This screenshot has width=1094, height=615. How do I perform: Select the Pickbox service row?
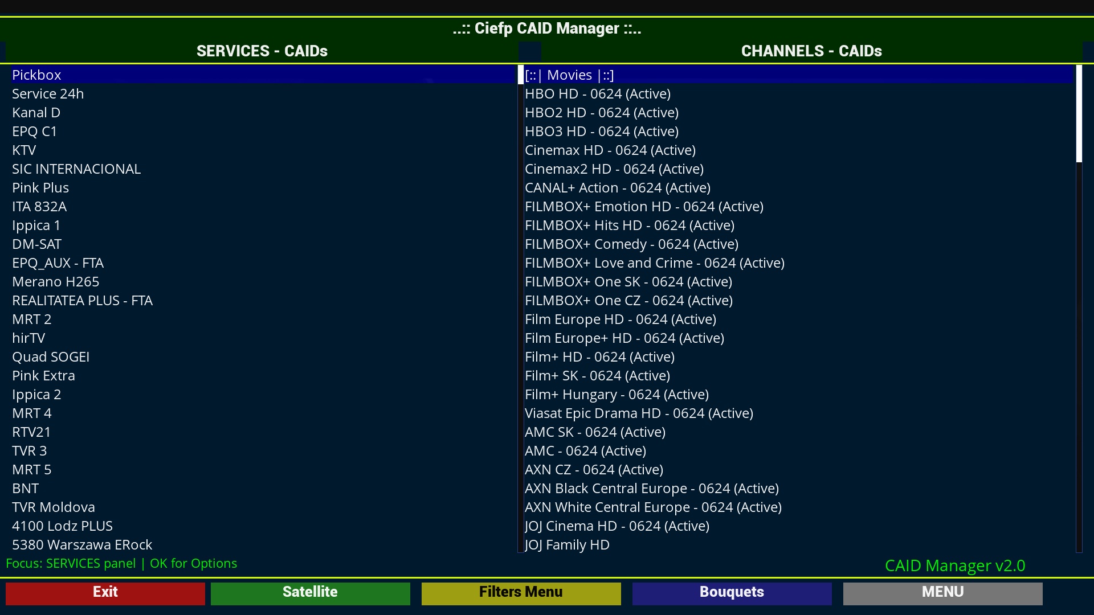(x=263, y=75)
